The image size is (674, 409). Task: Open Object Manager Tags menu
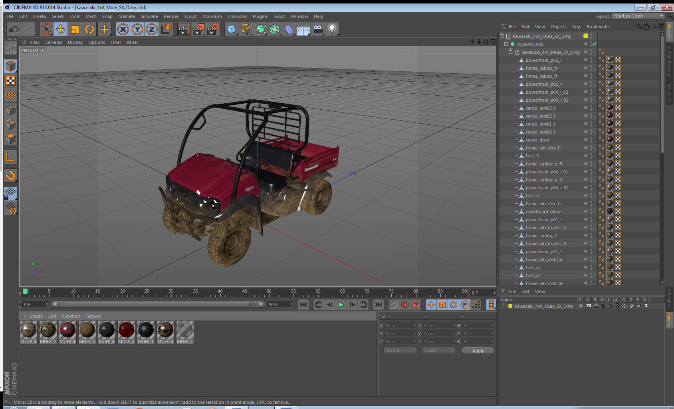tap(576, 27)
